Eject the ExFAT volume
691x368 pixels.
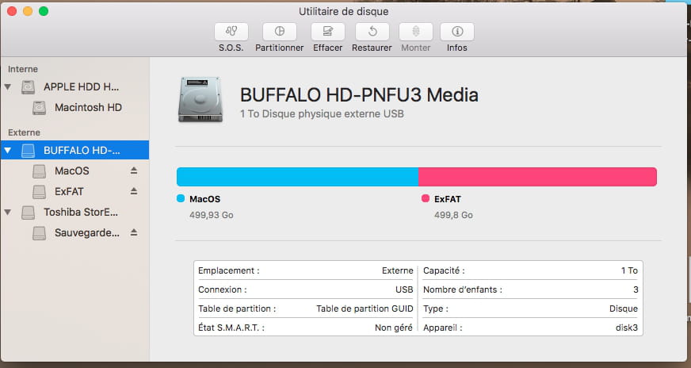click(x=134, y=191)
